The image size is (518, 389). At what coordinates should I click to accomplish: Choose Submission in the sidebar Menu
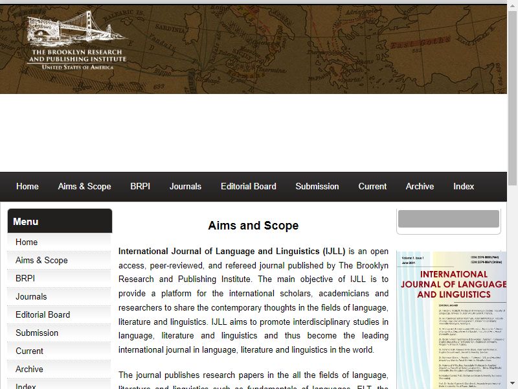(x=60, y=333)
